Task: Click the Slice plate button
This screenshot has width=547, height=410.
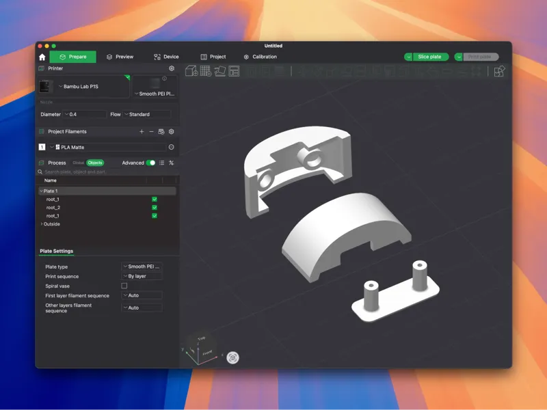Action: point(430,57)
